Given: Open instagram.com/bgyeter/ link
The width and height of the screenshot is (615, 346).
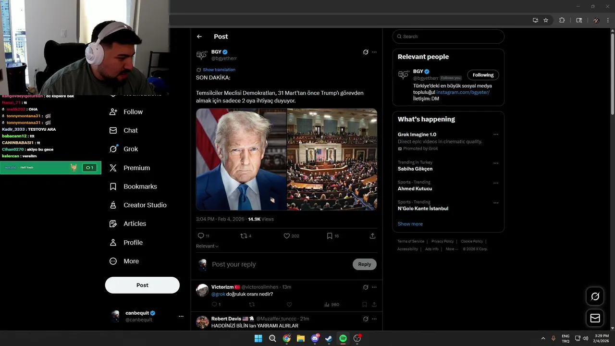Looking at the screenshot, I should 463,92.
